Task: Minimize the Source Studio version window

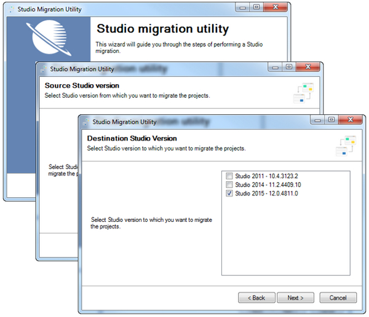Action: pyautogui.click(x=273, y=67)
